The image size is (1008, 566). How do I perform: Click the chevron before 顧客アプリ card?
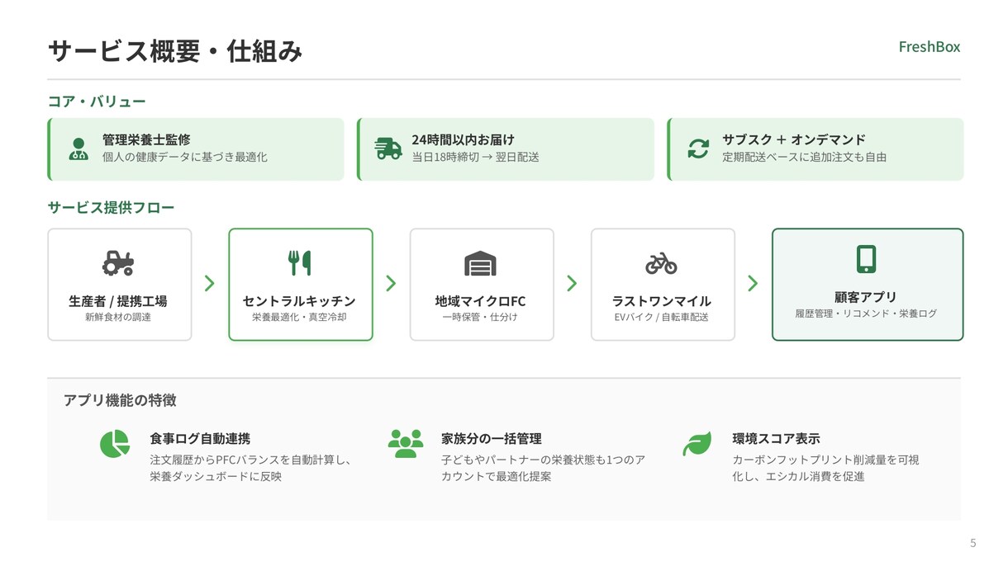[x=753, y=284]
